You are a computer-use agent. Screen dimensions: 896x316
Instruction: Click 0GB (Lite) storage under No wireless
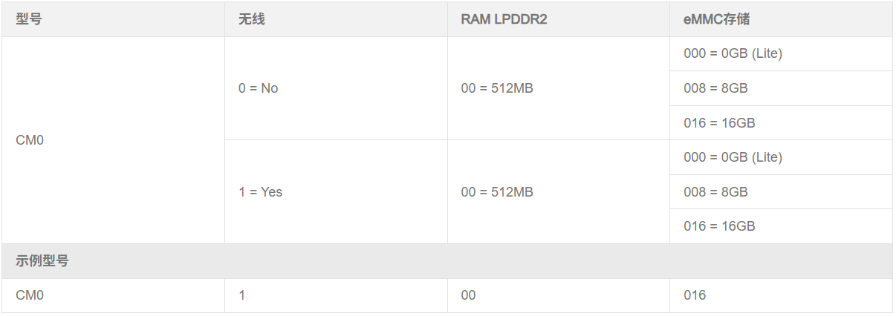coord(733,53)
